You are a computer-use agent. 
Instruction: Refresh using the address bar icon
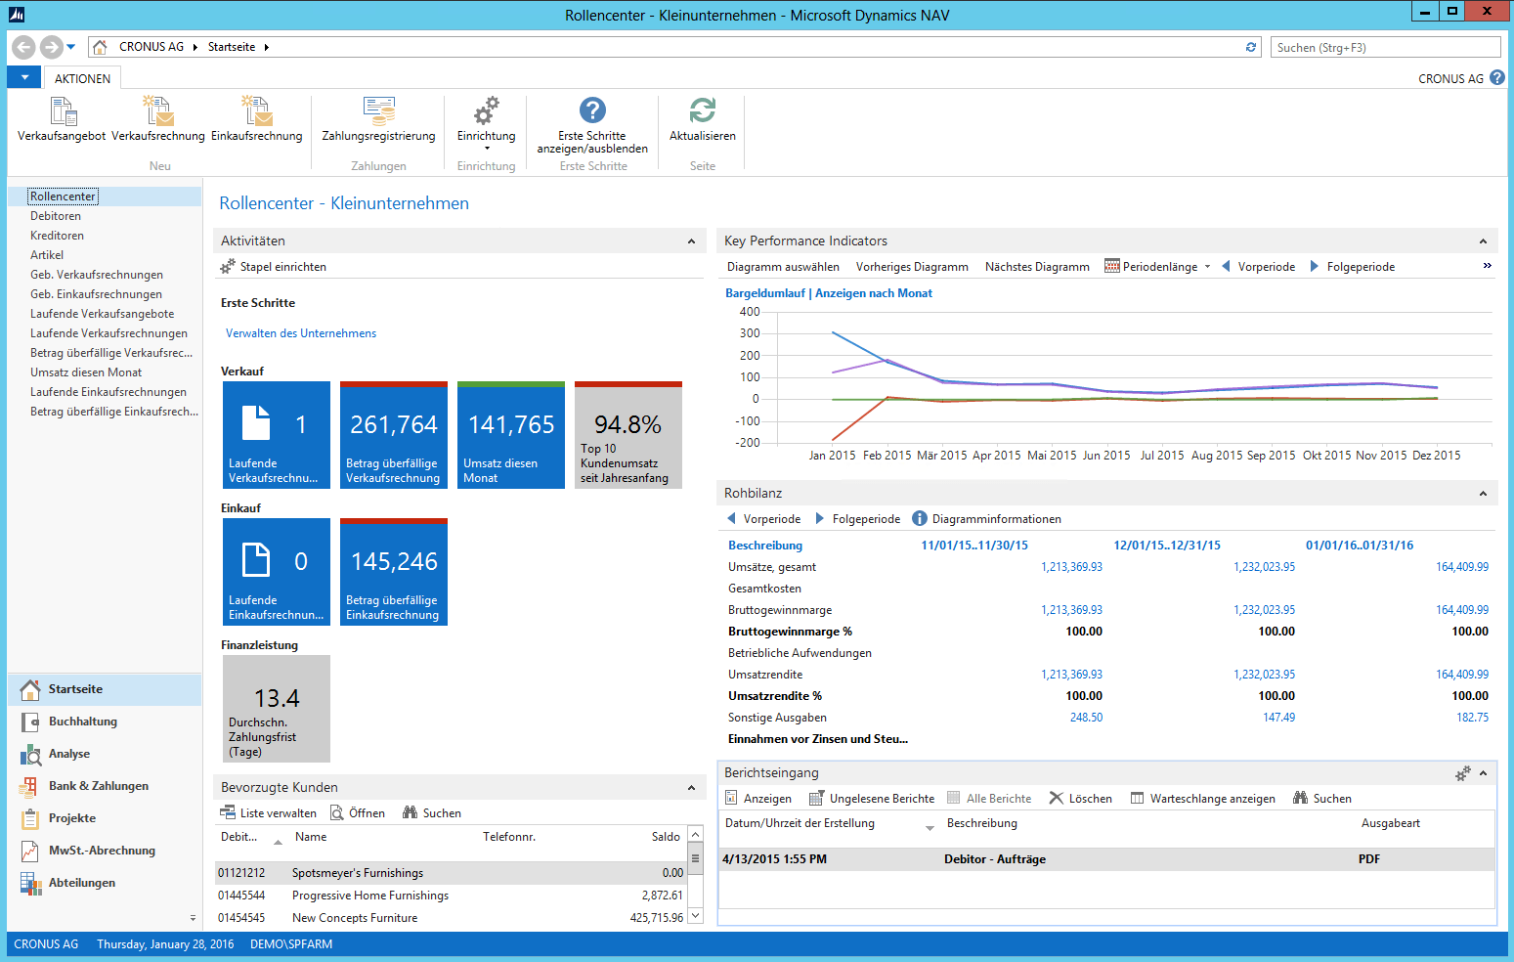point(1251,47)
